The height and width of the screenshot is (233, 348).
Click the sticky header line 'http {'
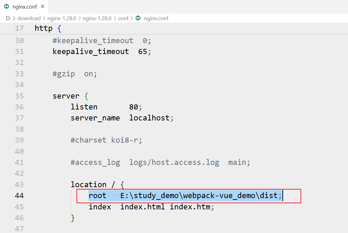[48, 28]
